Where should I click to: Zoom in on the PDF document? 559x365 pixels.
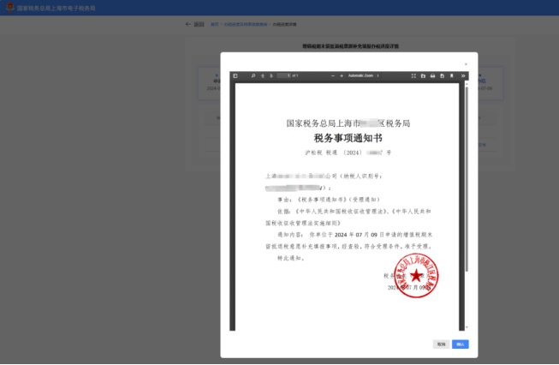click(342, 75)
